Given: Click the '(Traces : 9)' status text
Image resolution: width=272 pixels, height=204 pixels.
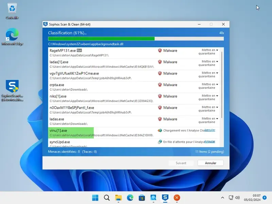Looking at the screenshot, I should 89,152.
